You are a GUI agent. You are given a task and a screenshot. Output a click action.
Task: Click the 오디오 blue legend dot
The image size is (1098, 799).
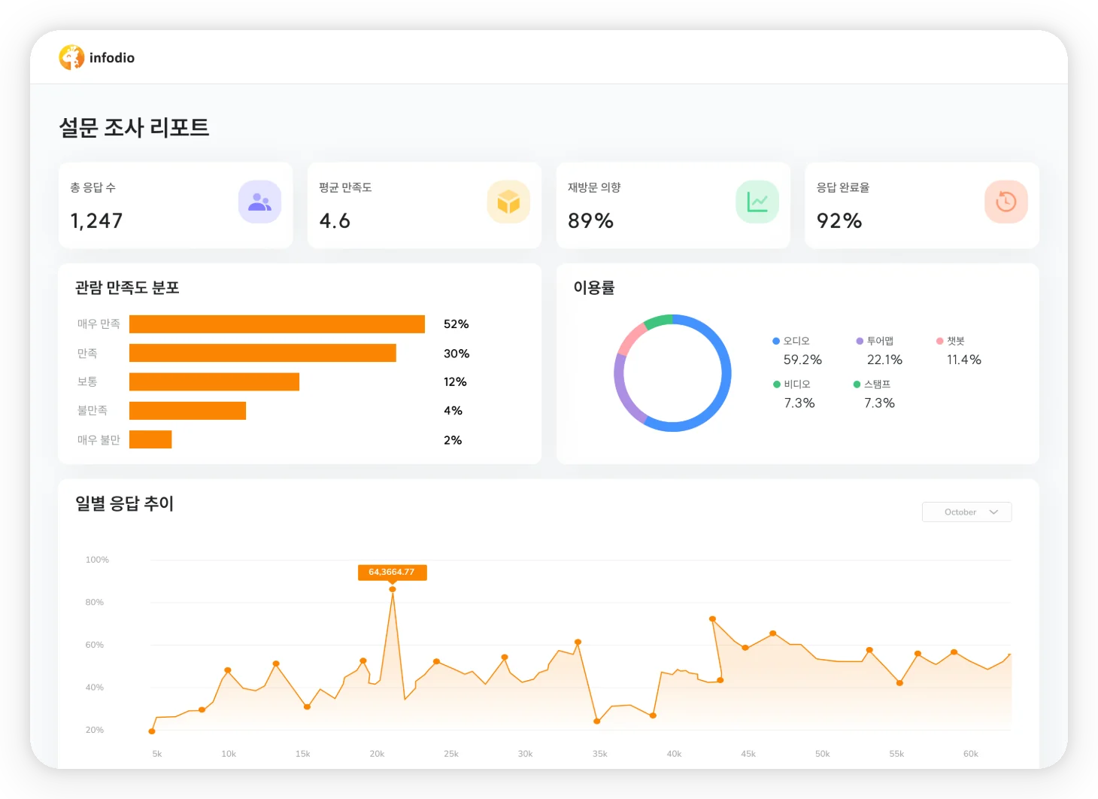point(776,341)
